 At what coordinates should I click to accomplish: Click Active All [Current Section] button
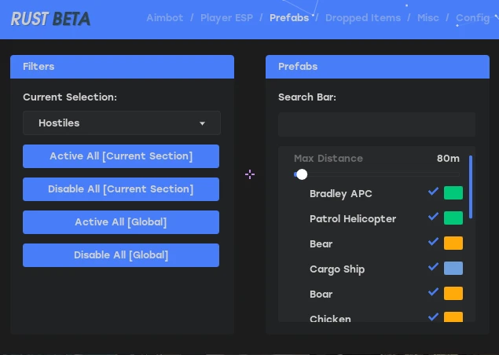[121, 156]
